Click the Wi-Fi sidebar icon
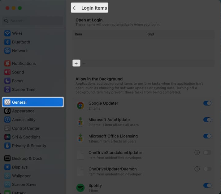 (x=7, y=33)
